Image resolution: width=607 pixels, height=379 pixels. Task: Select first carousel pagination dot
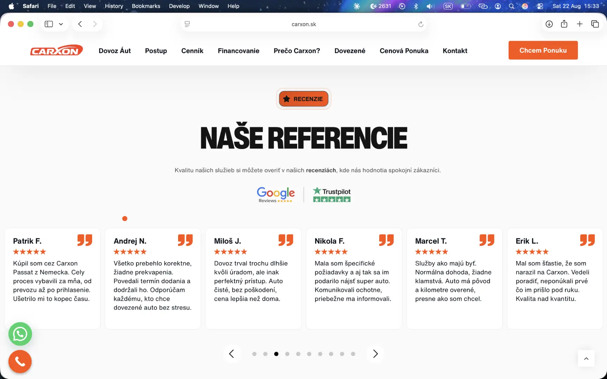click(254, 354)
